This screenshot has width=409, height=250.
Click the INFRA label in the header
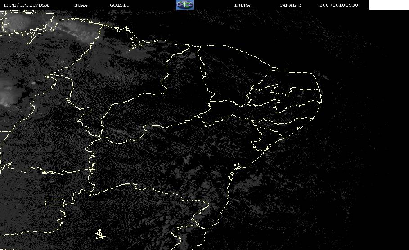[242, 5]
